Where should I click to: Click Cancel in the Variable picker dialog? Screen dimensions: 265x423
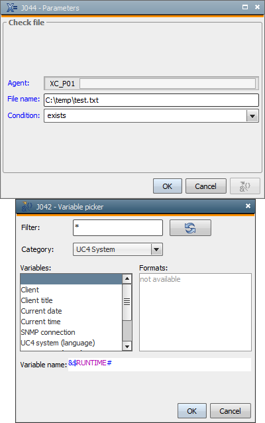click(x=231, y=410)
